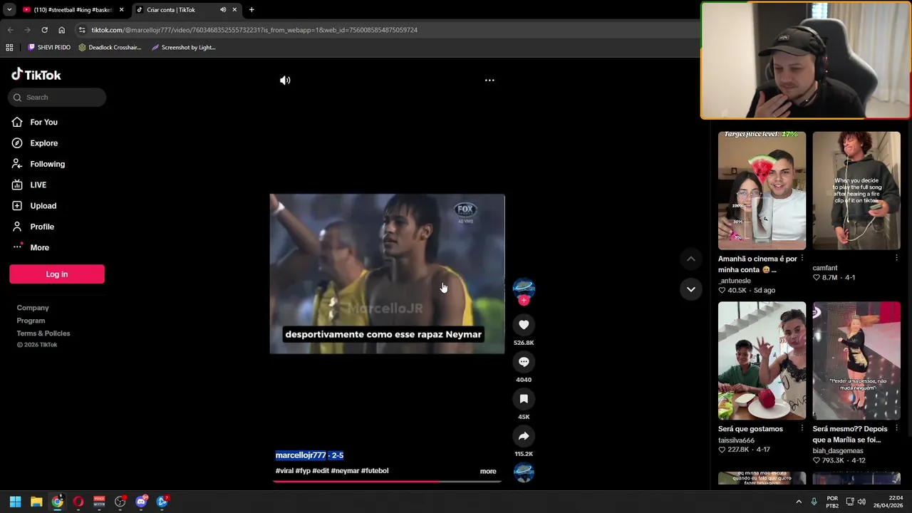Share the video using the arrow icon

point(524,436)
